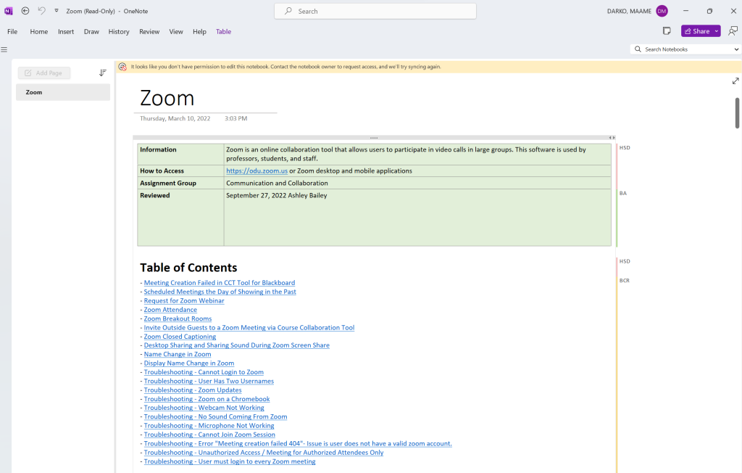Click the Zoom page title

click(167, 98)
